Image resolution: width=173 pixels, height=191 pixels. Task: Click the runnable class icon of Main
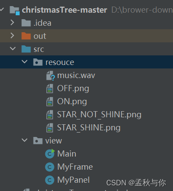[x=50, y=153]
